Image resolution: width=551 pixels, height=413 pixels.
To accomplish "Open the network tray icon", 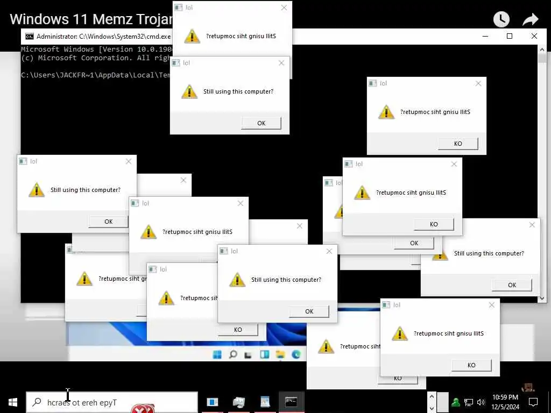I will [x=469, y=402].
